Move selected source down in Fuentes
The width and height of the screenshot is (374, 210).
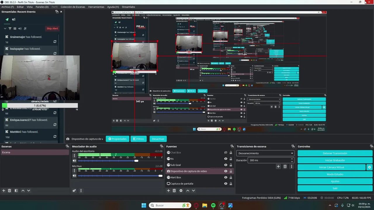pos(193,190)
